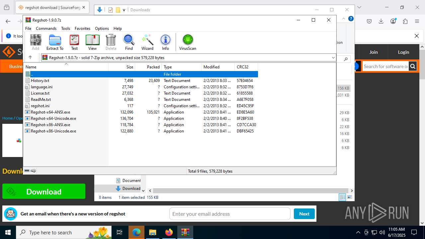
Task: Select Regshot-x86-Unicode.exe
Action: coord(141,131)
